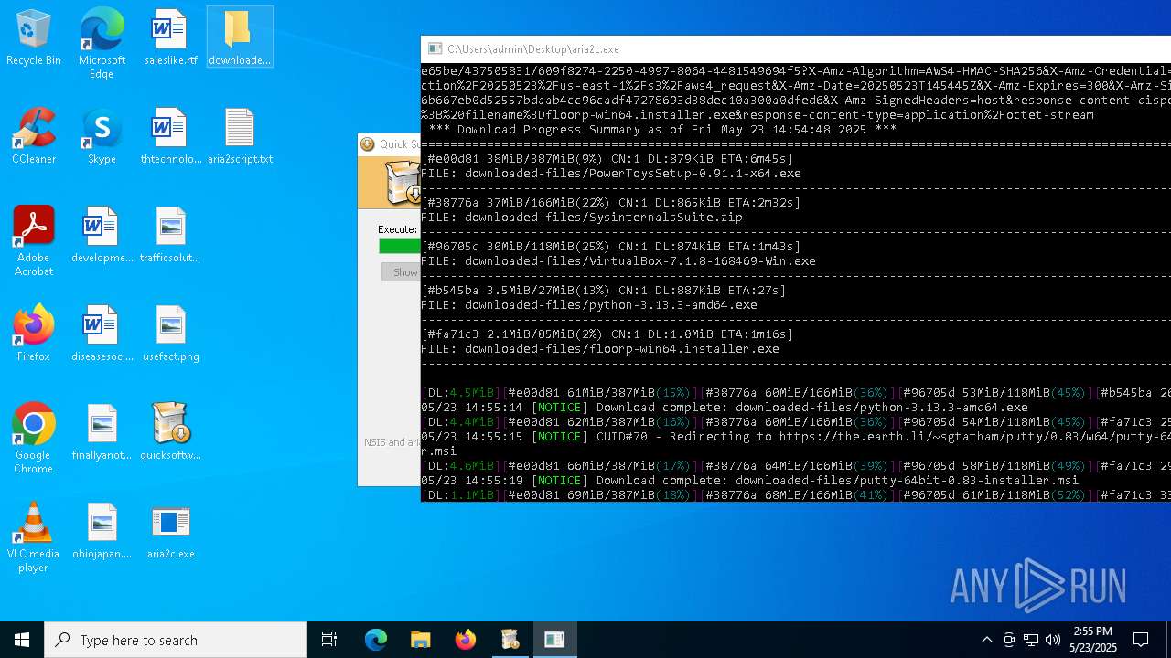The image size is (1171, 658).
Task: Select aria2c.exe desktop icon
Action: pos(170,532)
